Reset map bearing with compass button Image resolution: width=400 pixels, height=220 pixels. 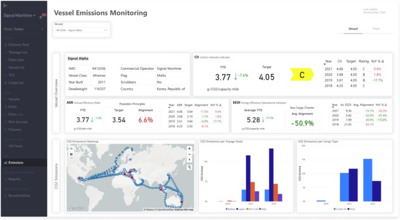click(190, 160)
